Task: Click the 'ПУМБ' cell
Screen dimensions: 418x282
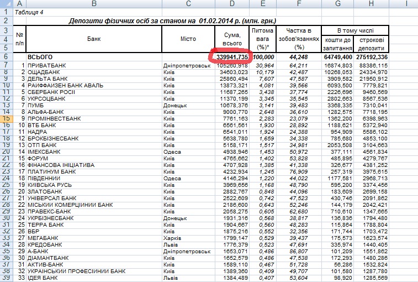Action: pos(94,106)
